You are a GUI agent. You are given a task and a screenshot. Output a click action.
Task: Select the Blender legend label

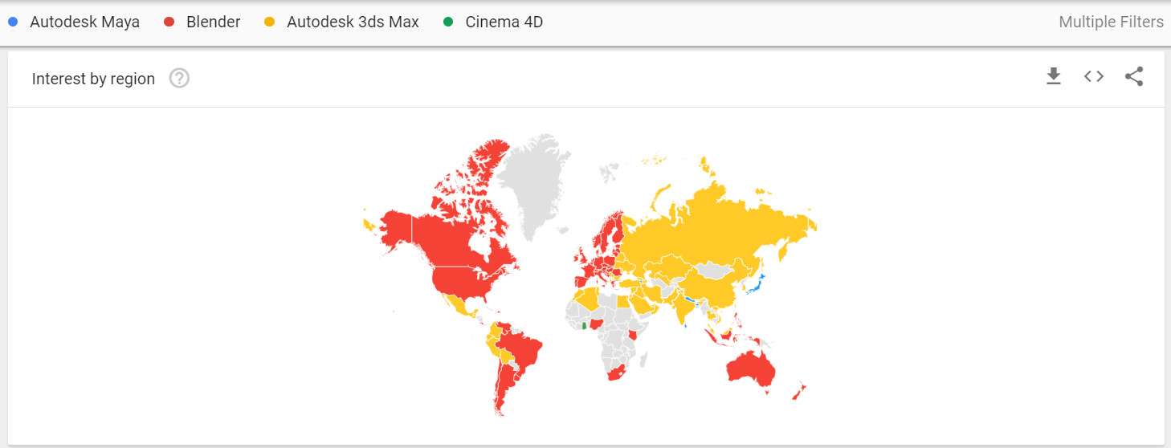(x=213, y=22)
